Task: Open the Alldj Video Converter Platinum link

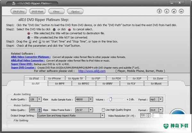Action: (x=31, y=57)
